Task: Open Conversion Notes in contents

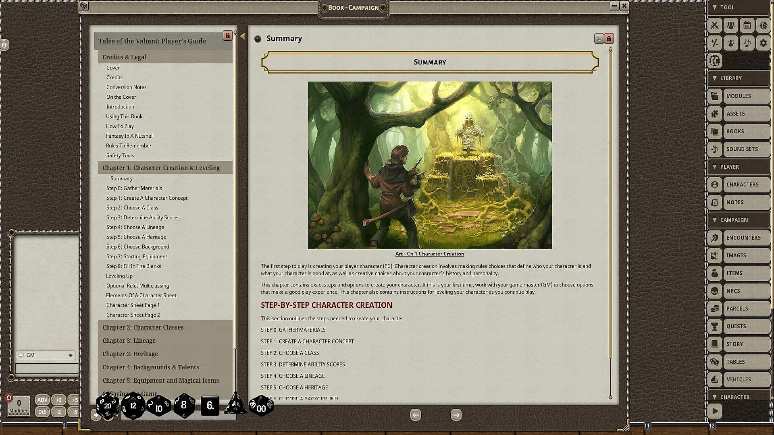Action: 126,87
